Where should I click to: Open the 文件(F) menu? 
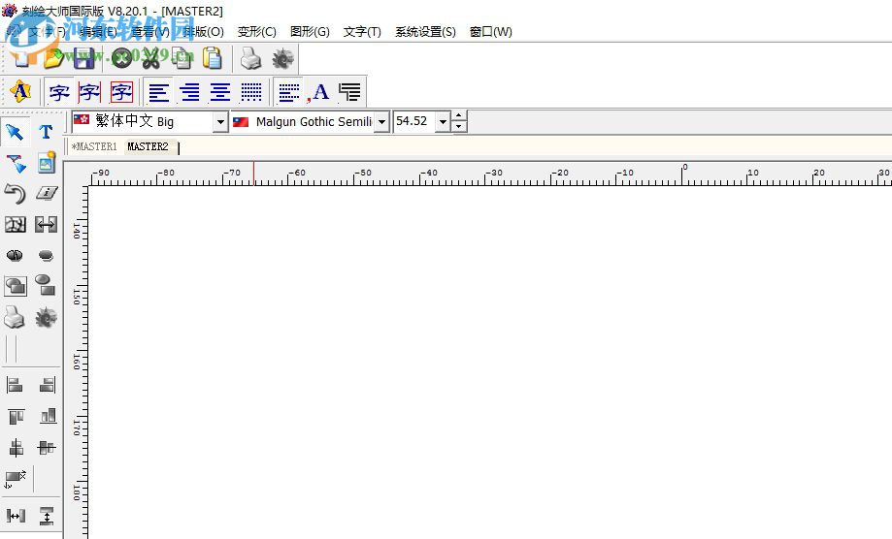tap(48, 32)
